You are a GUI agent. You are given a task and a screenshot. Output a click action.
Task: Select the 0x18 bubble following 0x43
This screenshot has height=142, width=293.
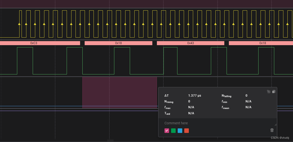click(261, 43)
